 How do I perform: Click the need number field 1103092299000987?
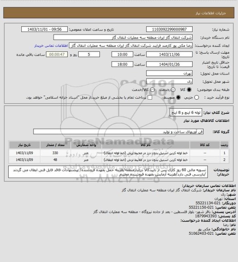(169, 29)
